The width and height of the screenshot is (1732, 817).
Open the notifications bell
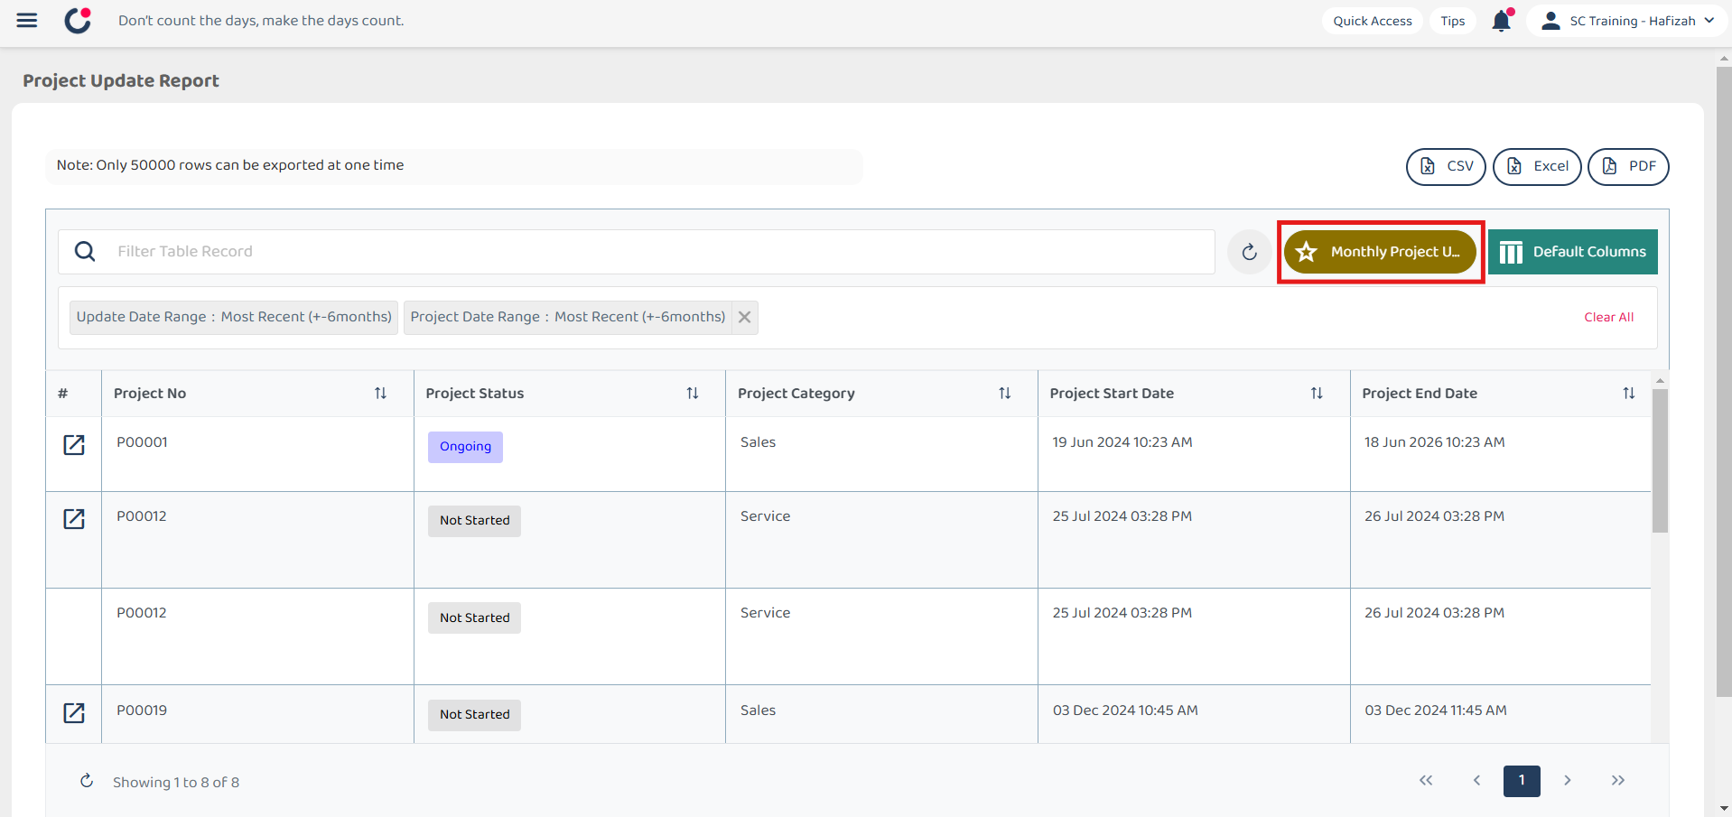click(x=1502, y=21)
